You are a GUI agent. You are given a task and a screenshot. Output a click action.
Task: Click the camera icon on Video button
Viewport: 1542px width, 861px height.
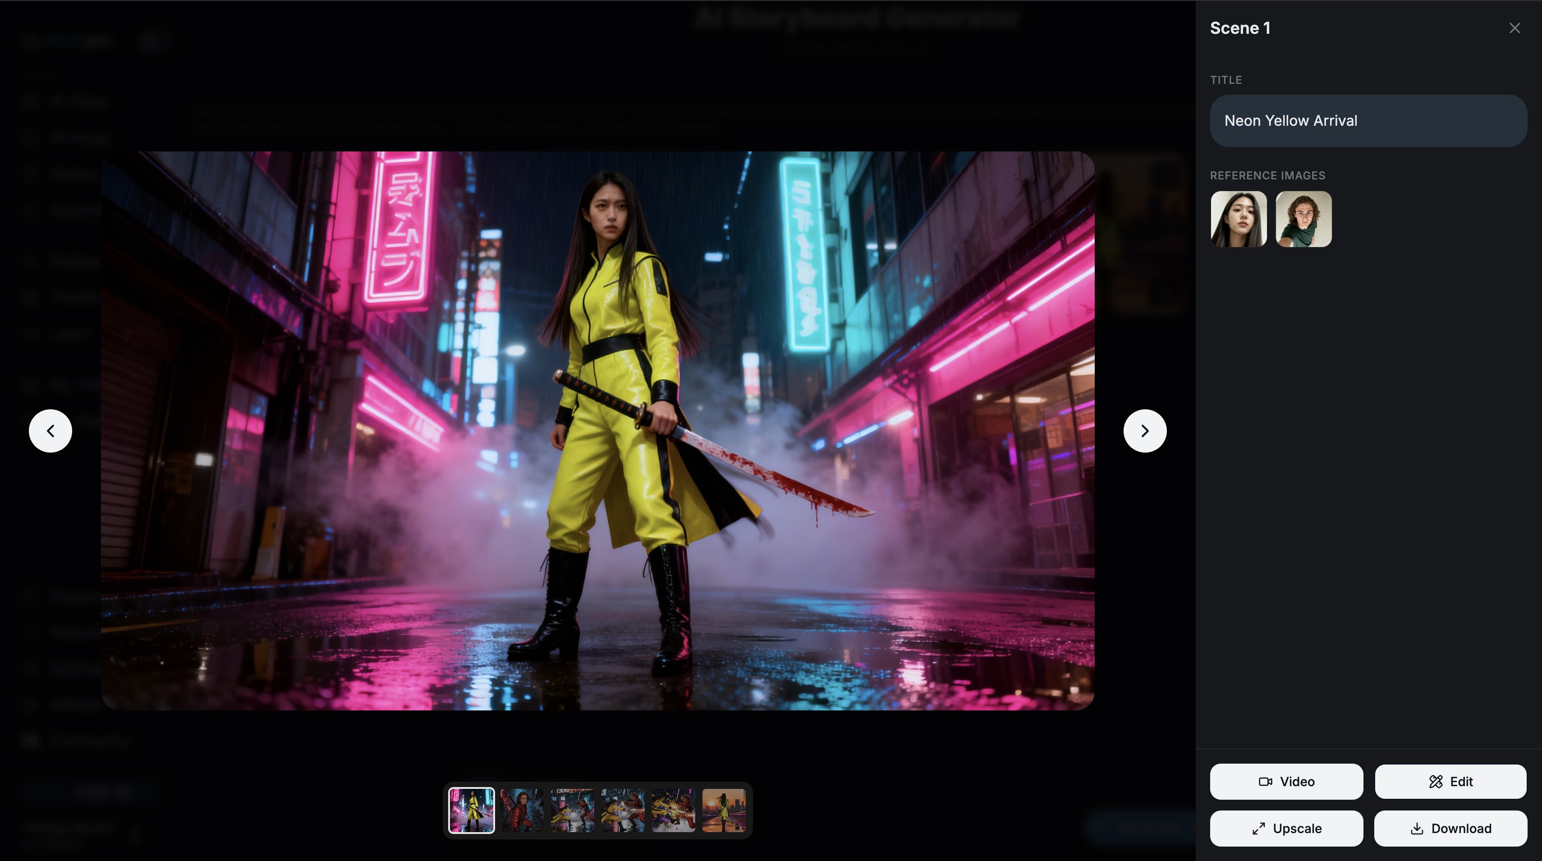click(1265, 781)
